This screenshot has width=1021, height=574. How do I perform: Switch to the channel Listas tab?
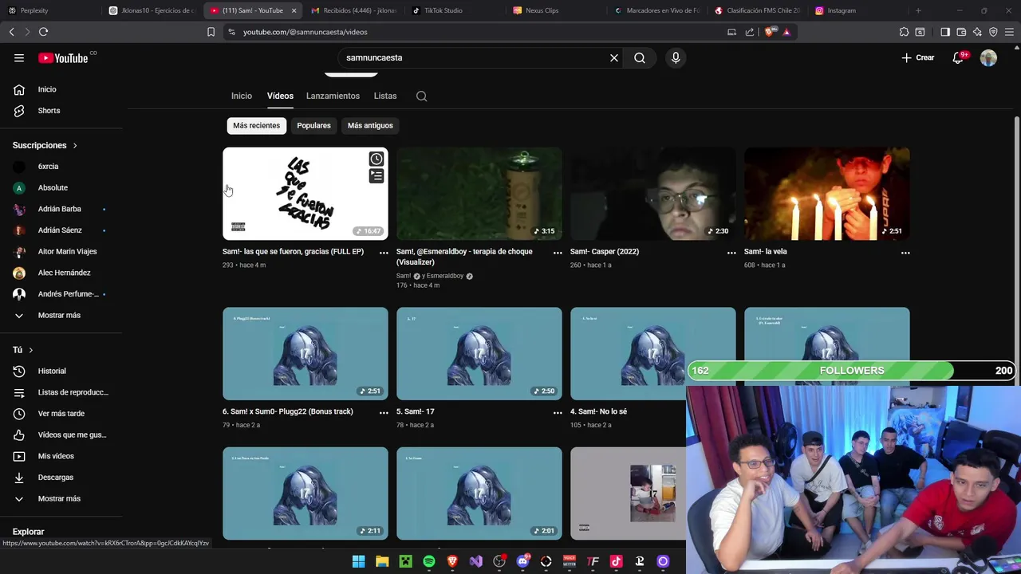[385, 96]
